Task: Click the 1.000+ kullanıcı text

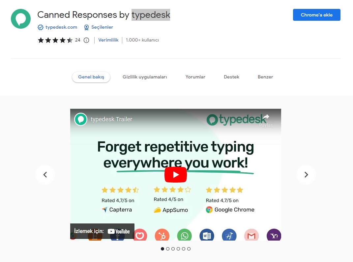Action: pyautogui.click(x=142, y=40)
